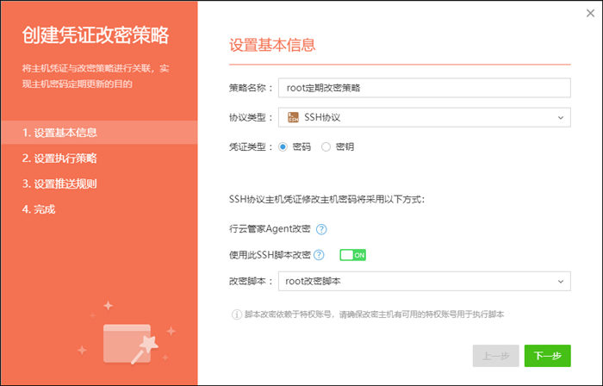Click the info icon before the script note
The height and width of the screenshot is (386, 603).
(x=236, y=314)
